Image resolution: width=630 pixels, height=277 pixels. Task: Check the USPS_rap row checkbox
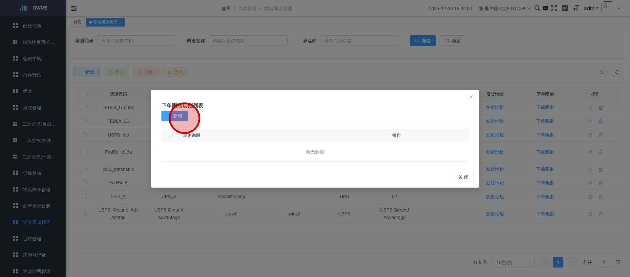tap(84, 135)
